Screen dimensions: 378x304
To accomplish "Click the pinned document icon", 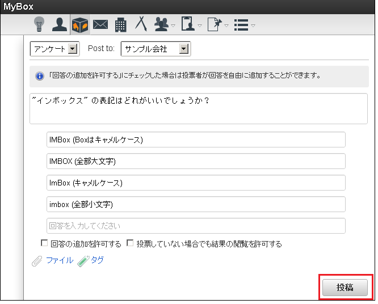I will coord(215,24).
